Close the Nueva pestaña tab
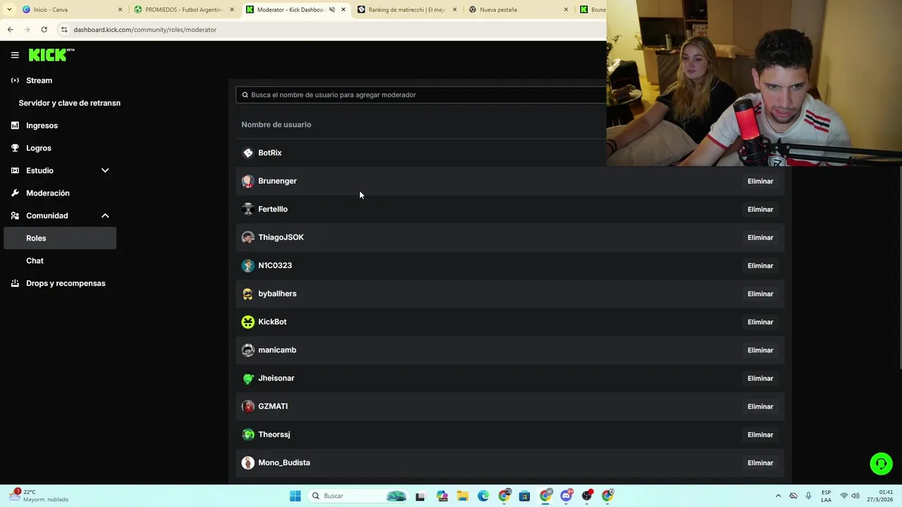The height and width of the screenshot is (507, 902). coord(565,10)
